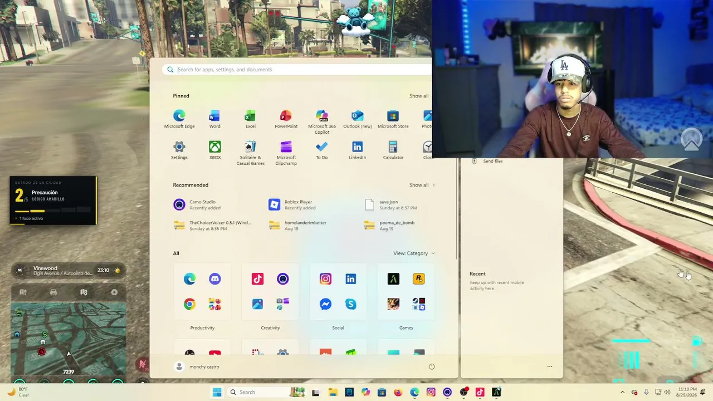Image resolution: width=713 pixels, height=401 pixels.
Task: Open the Microsoft Store pinned app
Action: [x=393, y=119]
